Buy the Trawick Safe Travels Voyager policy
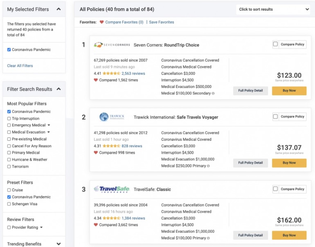Image resolution: width=315 pixels, height=247 pixels. coord(289,163)
